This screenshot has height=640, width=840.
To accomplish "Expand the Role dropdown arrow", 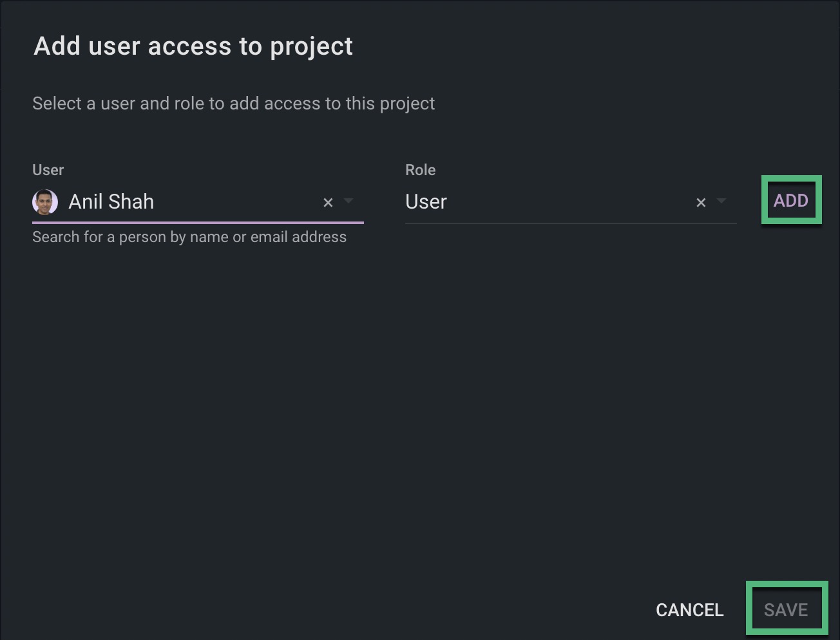I will tap(722, 202).
